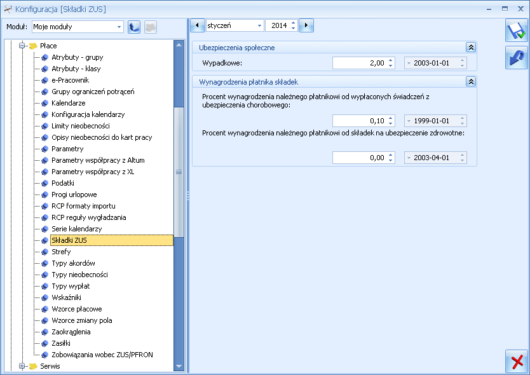Increase the 0,00 percent value using up spinner
The image size is (530, 375).
pos(390,155)
